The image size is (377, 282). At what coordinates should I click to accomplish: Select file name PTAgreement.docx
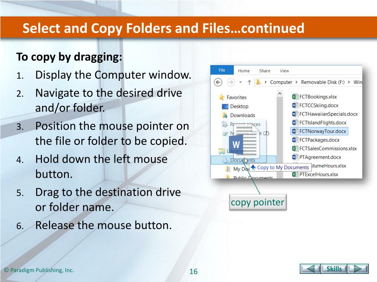click(x=320, y=157)
